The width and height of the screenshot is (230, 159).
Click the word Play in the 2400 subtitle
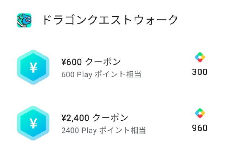[89, 130]
